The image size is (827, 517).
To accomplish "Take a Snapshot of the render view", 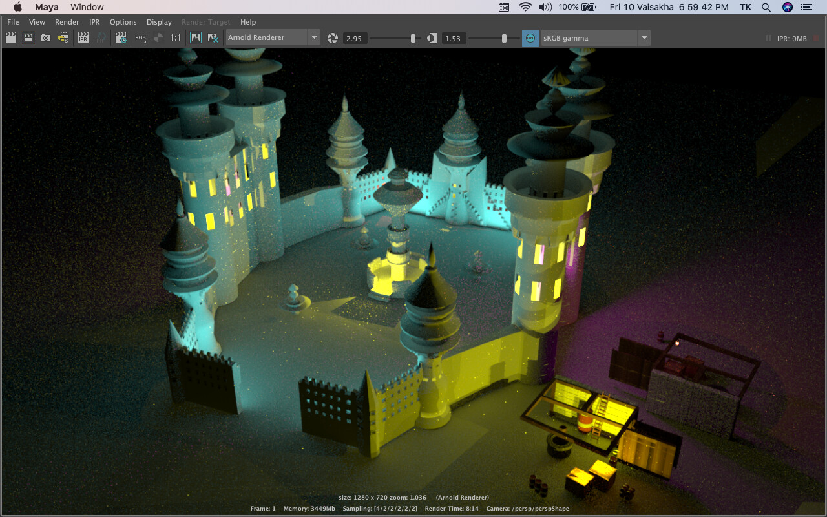I will tap(45, 38).
